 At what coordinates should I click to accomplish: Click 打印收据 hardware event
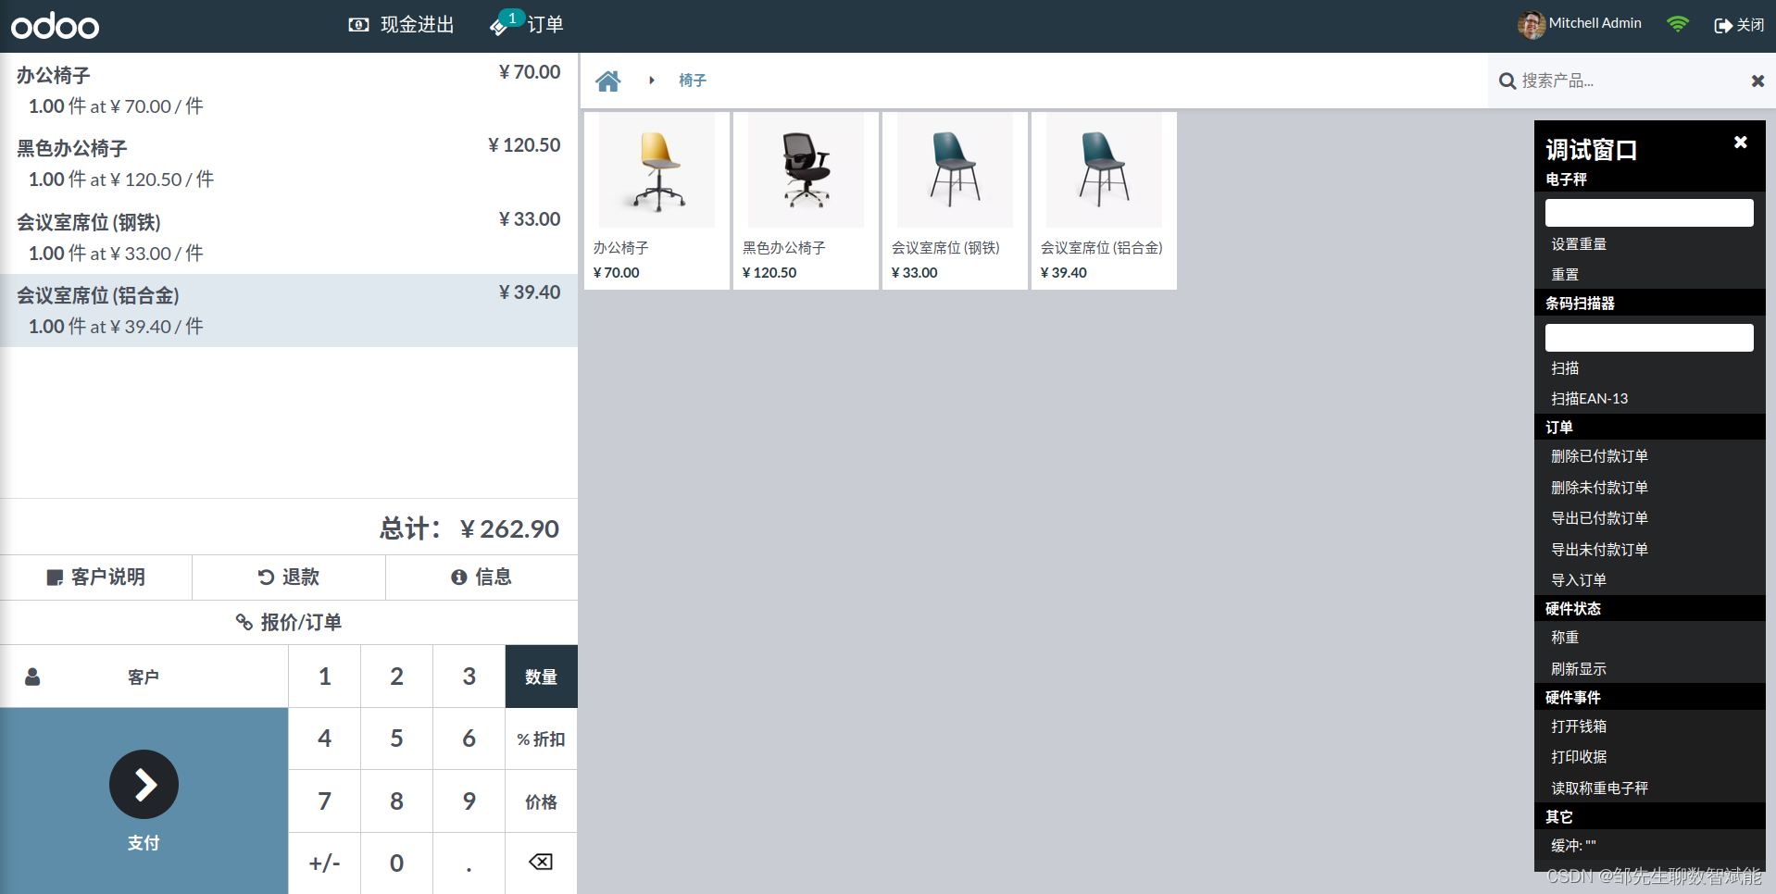(x=1579, y=757)
